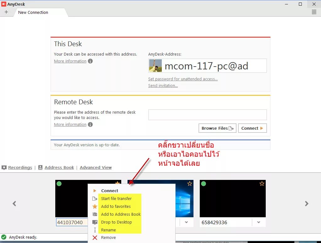Open a new tab with plus icon

[6, 12]
